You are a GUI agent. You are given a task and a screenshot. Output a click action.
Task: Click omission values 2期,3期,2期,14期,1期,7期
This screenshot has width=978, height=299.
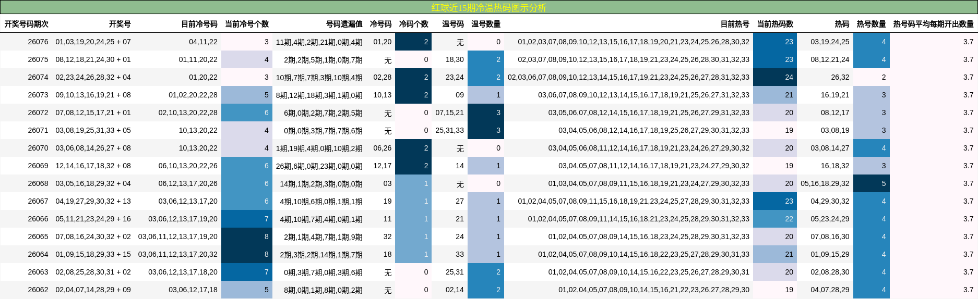(x=321, y=255)
